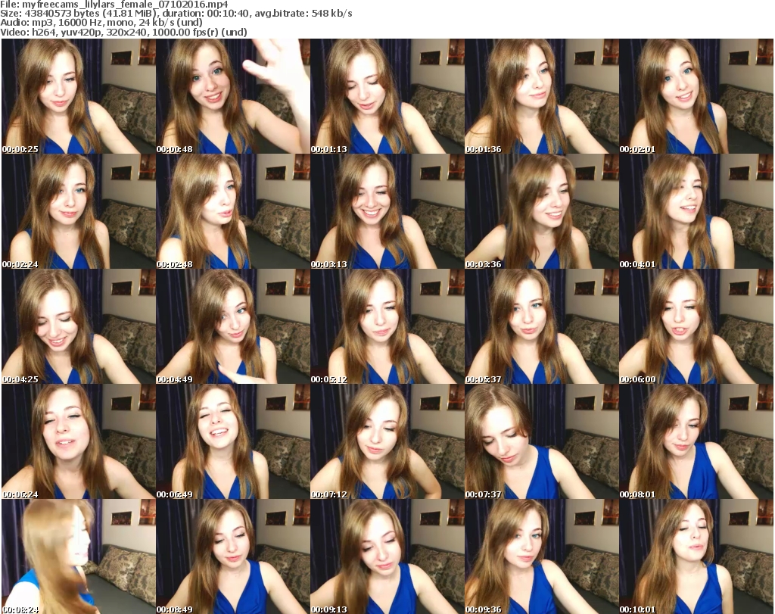The height and width of the screenshot is (614, 775).
Task: Select the thumbnail frame stamped 00:06:24
Action: pyautogui.click(x=79, y=441)
